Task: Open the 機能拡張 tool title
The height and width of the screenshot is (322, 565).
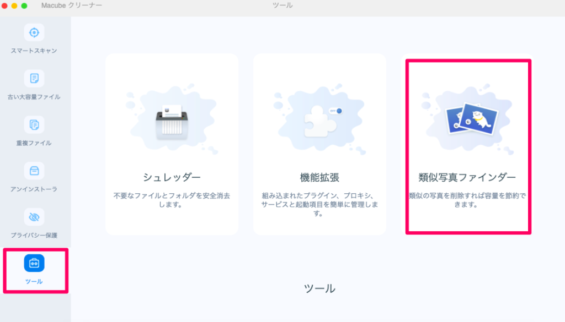Action: pyautogui.click(x=319, y=177)
